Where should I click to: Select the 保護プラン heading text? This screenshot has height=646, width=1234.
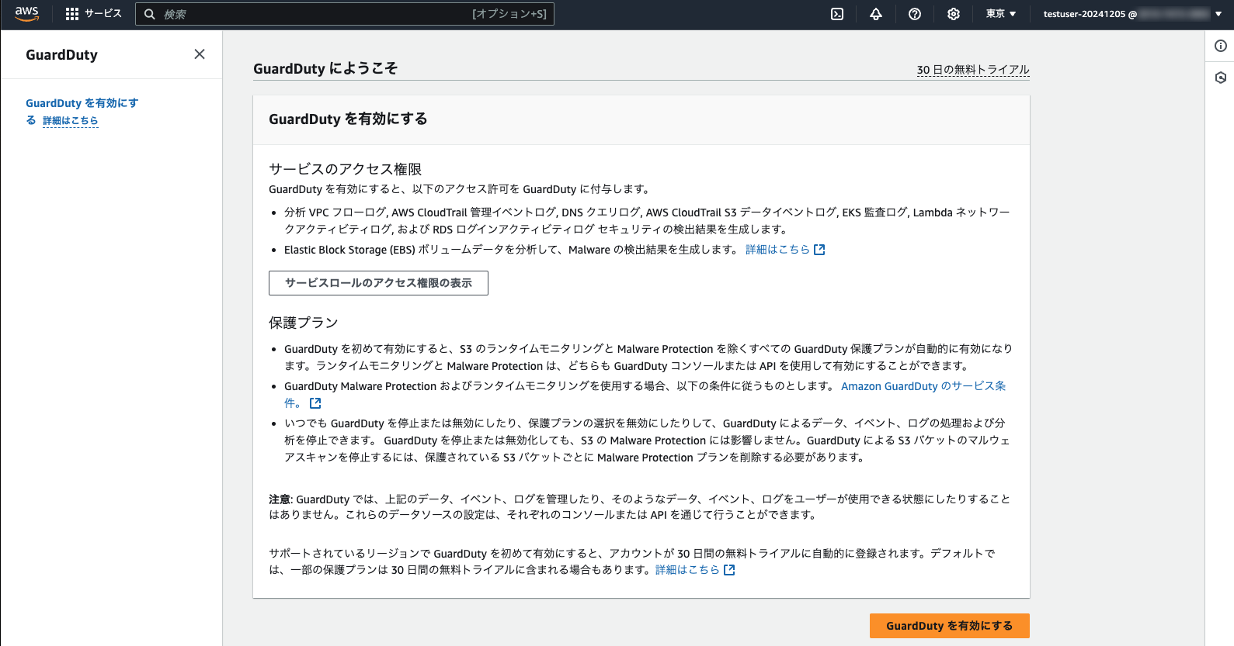[x=304, y=323]
